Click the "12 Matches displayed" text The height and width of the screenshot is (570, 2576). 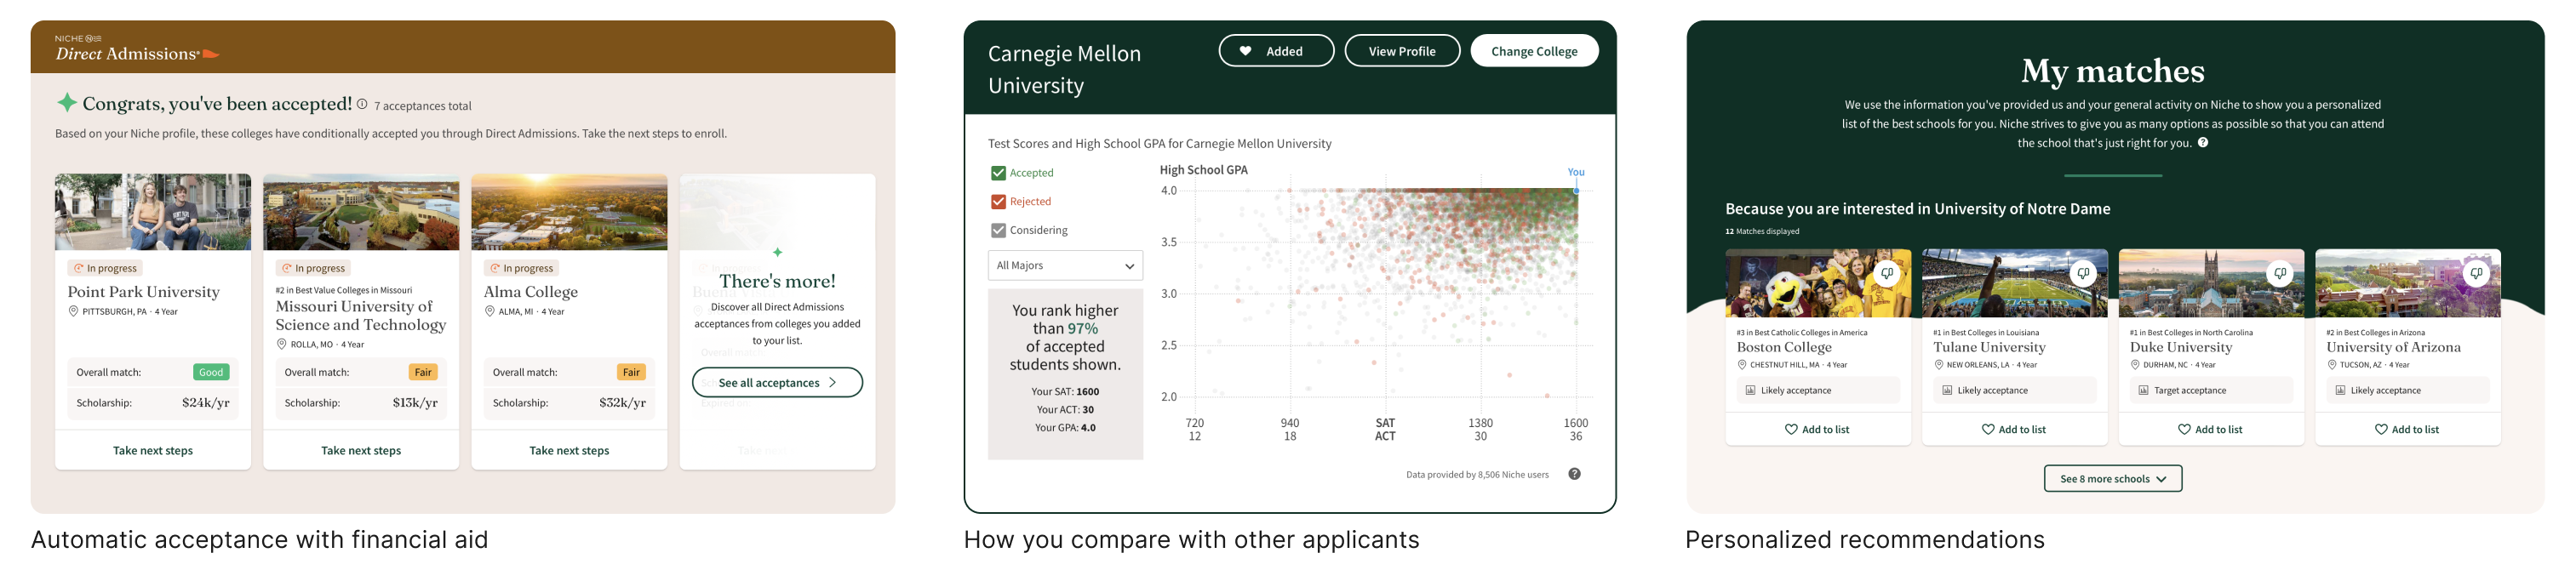1762,231
